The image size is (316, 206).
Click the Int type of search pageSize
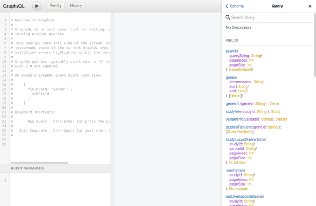[249, 65]
